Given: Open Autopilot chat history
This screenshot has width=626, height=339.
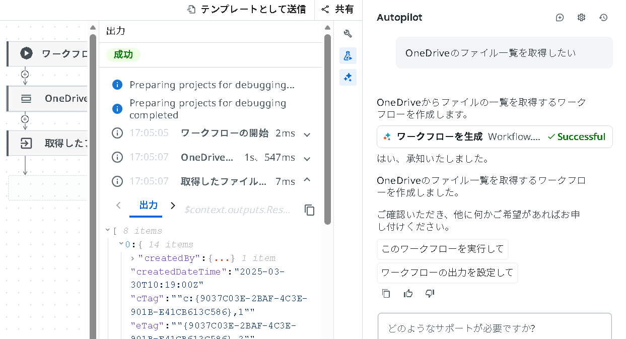Looking at the screenshot, I should coord(603,18).
